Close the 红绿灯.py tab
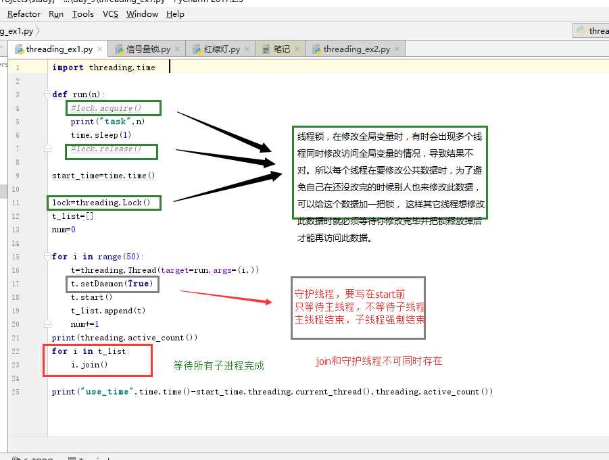Screen dimensions: 609x460 (x=247, y=49)
